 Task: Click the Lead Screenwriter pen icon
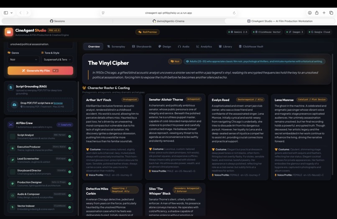click(x=13, y=160)
